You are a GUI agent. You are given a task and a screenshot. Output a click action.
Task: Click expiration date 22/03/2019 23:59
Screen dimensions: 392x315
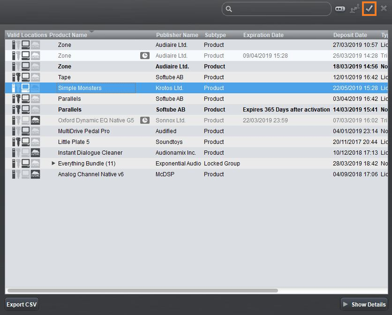265,120
